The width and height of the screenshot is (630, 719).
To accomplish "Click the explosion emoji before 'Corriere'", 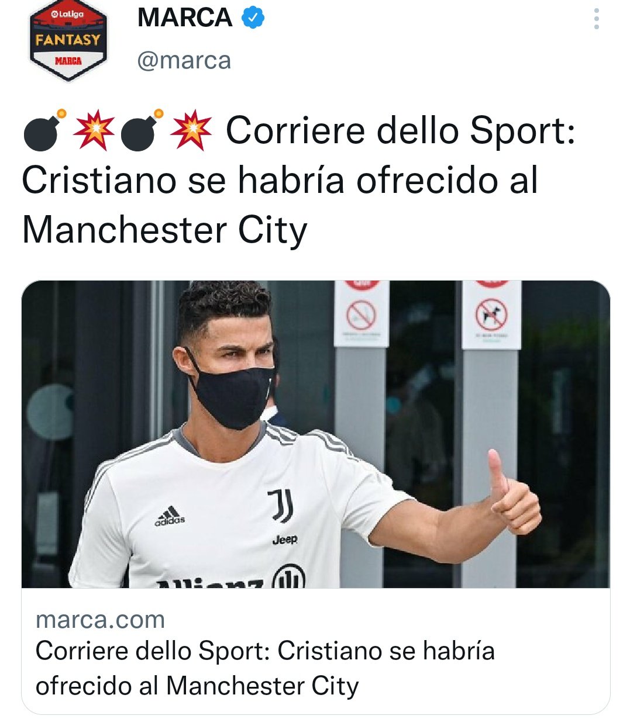I will pos(191,130).
